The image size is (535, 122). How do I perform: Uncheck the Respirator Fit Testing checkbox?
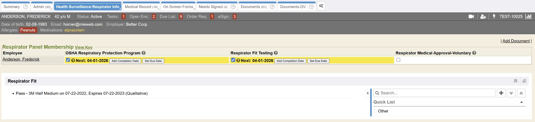pos(233,60)
